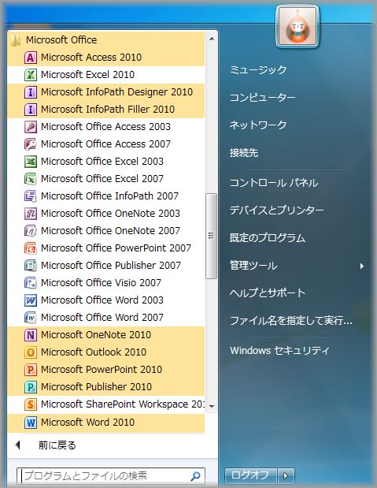Click the Office Visio 2007 icon
This screenshot has height=488, width=377.
tap(31, 283)
